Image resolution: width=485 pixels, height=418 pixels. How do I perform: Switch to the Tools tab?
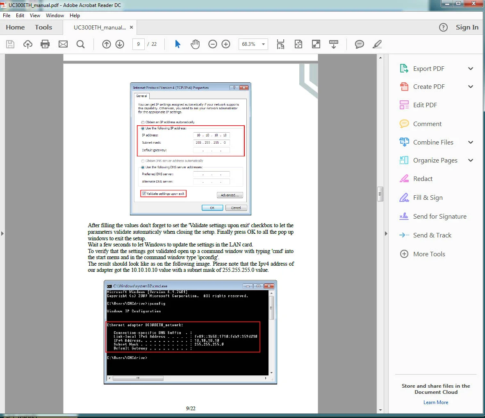pyautogui.click(x=43, y=27)
